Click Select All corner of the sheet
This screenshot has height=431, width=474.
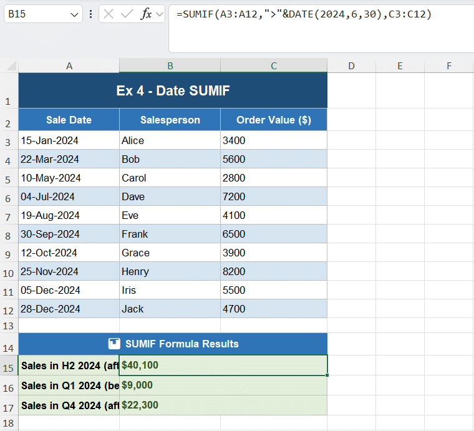tap(9, 65)
